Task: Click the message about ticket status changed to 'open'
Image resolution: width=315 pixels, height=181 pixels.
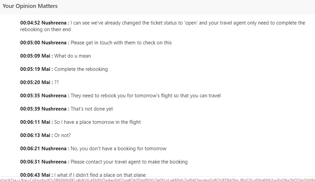Action: [x=187, y=23]
